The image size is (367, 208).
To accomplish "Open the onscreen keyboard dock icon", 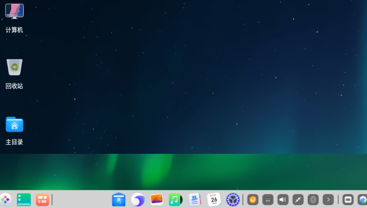I will pos(348,200).
